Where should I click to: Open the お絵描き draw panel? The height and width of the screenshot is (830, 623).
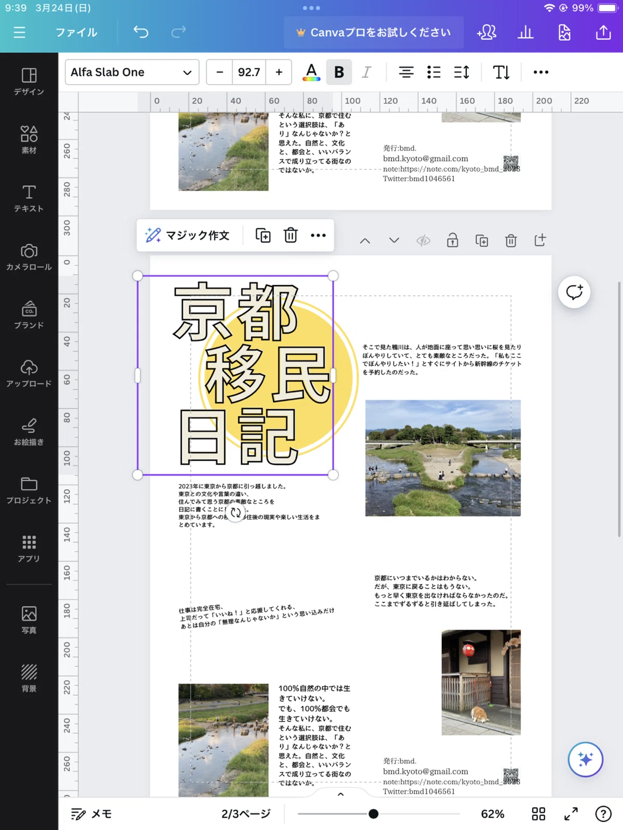click(29, 432)
